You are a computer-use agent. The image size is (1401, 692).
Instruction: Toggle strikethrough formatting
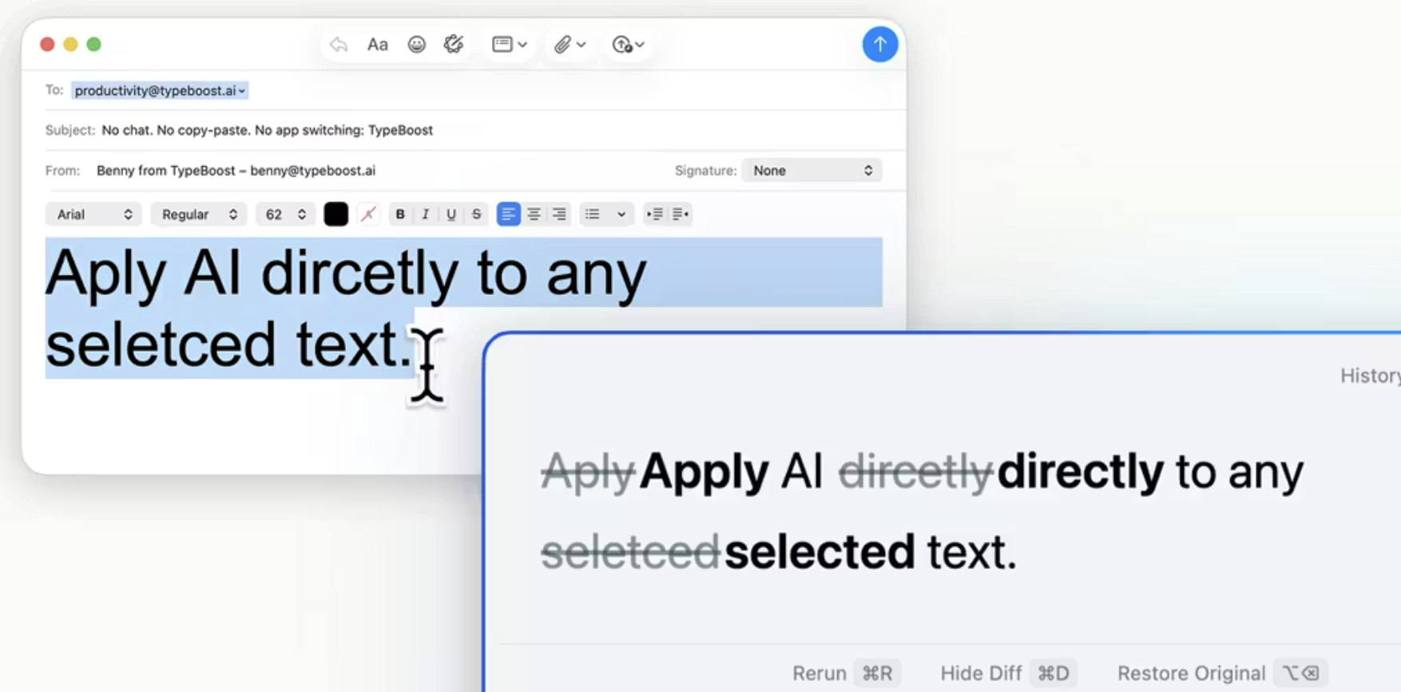tap(477, 214)
